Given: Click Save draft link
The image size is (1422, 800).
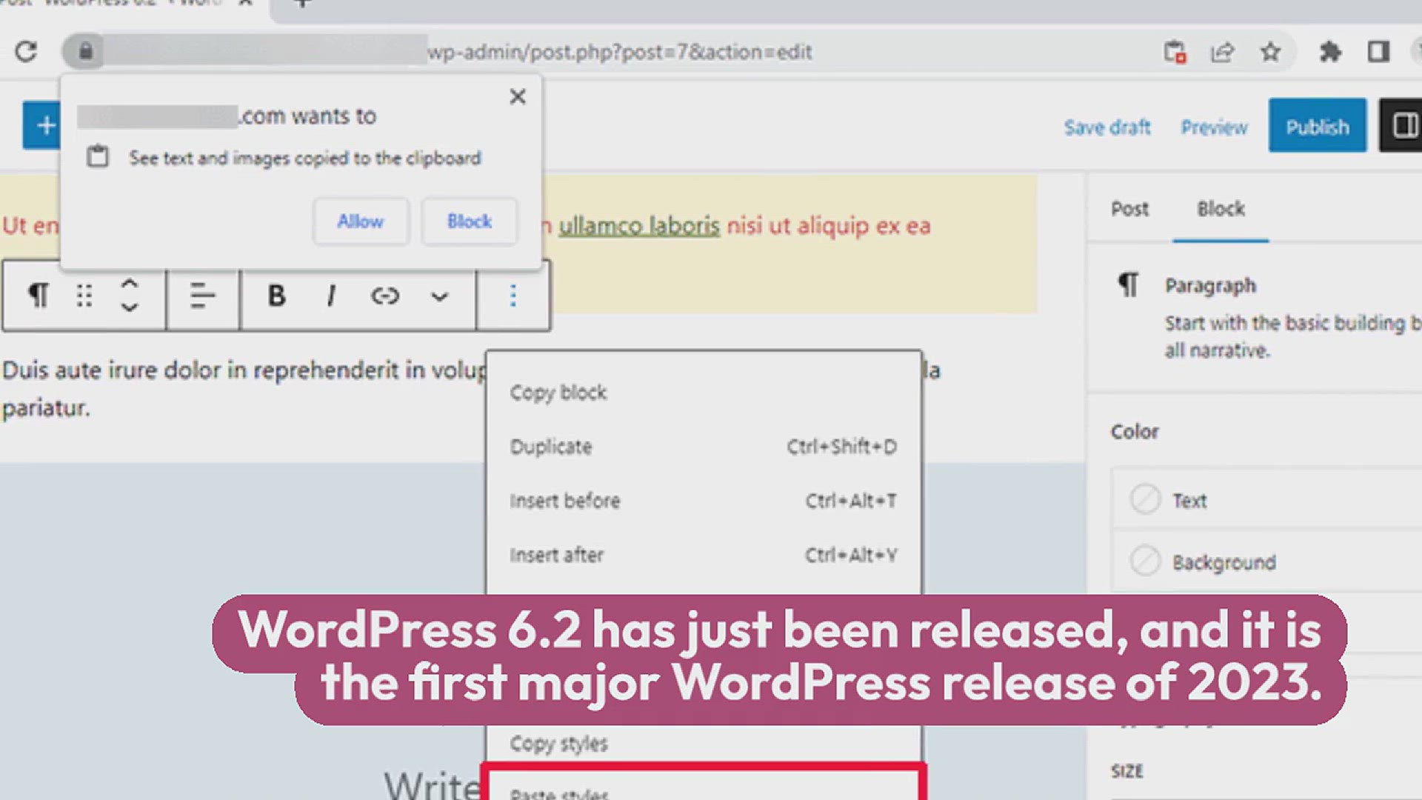Looking at the screenshot, I should tap(1107, 127).
